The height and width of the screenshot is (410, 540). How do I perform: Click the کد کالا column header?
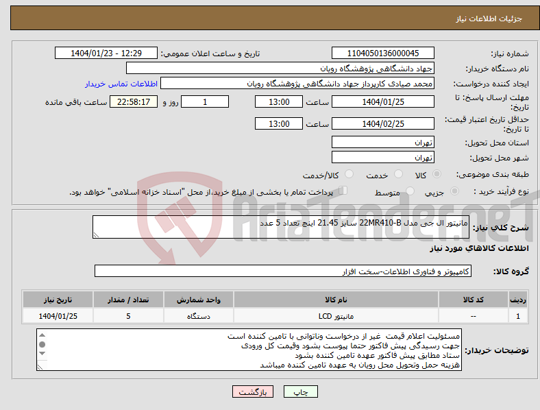click(x=474, y=300)
